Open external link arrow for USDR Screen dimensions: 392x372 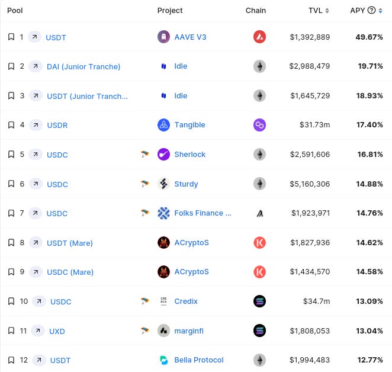[x=36, y=125]
